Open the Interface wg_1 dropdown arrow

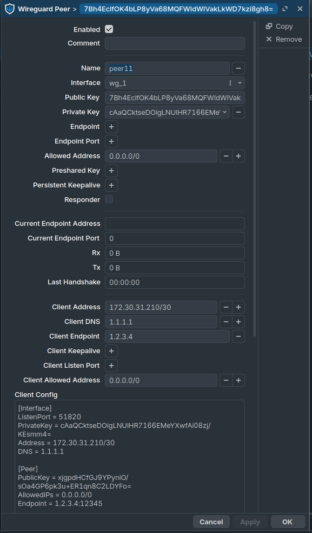point(240,83)
